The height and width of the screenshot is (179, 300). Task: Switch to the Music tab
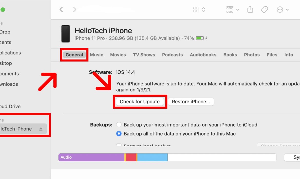pyautogui.click(x=97, y=55)
